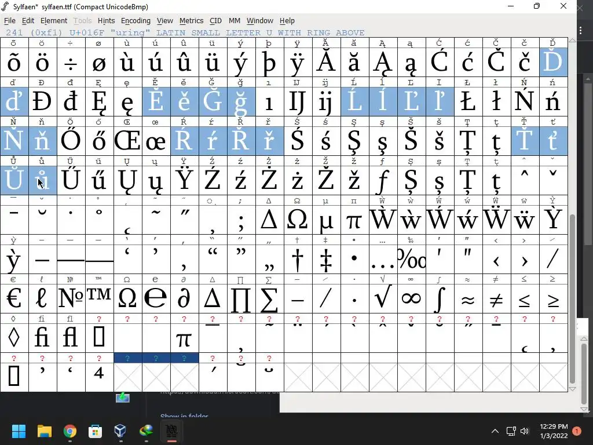
Task: Switch to the FontForge taskbar icon
Action: pyautogui.click(x=171, y=431)
